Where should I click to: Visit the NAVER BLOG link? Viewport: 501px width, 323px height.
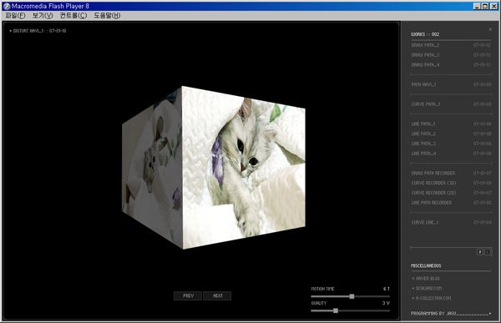(426, 279)
